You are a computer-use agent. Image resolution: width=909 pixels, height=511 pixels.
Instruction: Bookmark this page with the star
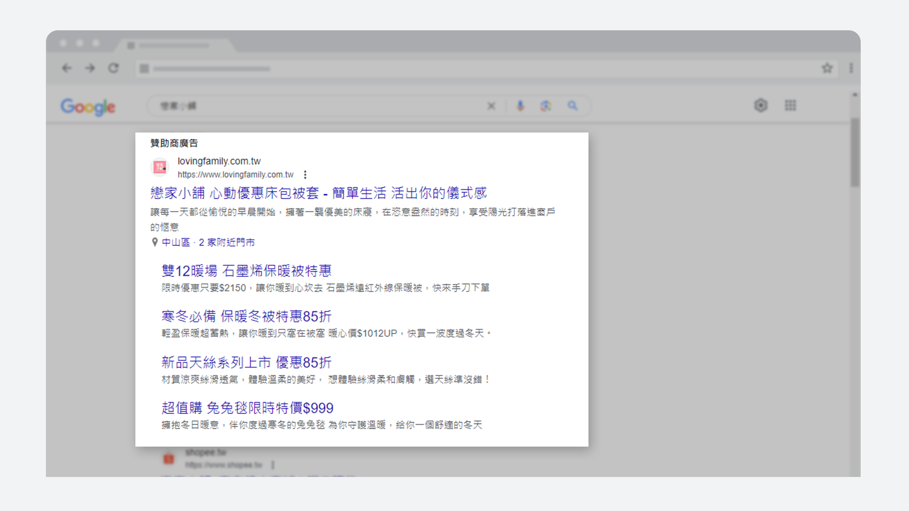click(x=828, y=68)
